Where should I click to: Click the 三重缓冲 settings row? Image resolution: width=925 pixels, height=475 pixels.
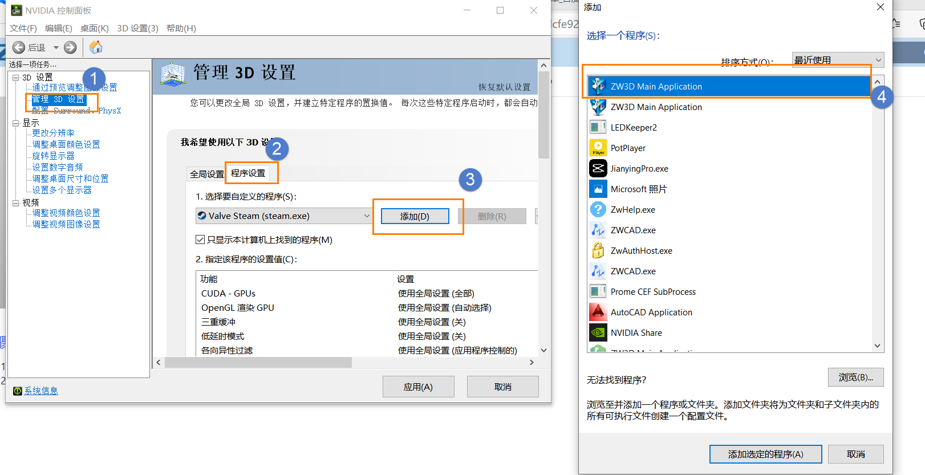368,322
